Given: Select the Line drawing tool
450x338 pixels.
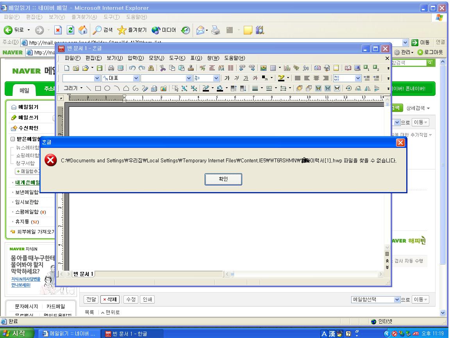Looking at the screenshot, I should pyautogui.click(x=89, y=88).
